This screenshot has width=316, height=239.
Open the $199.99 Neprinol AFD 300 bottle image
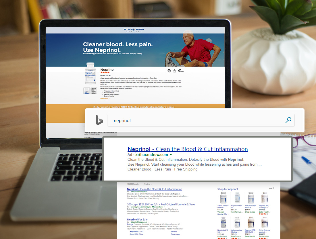click(x=223, y=222)
